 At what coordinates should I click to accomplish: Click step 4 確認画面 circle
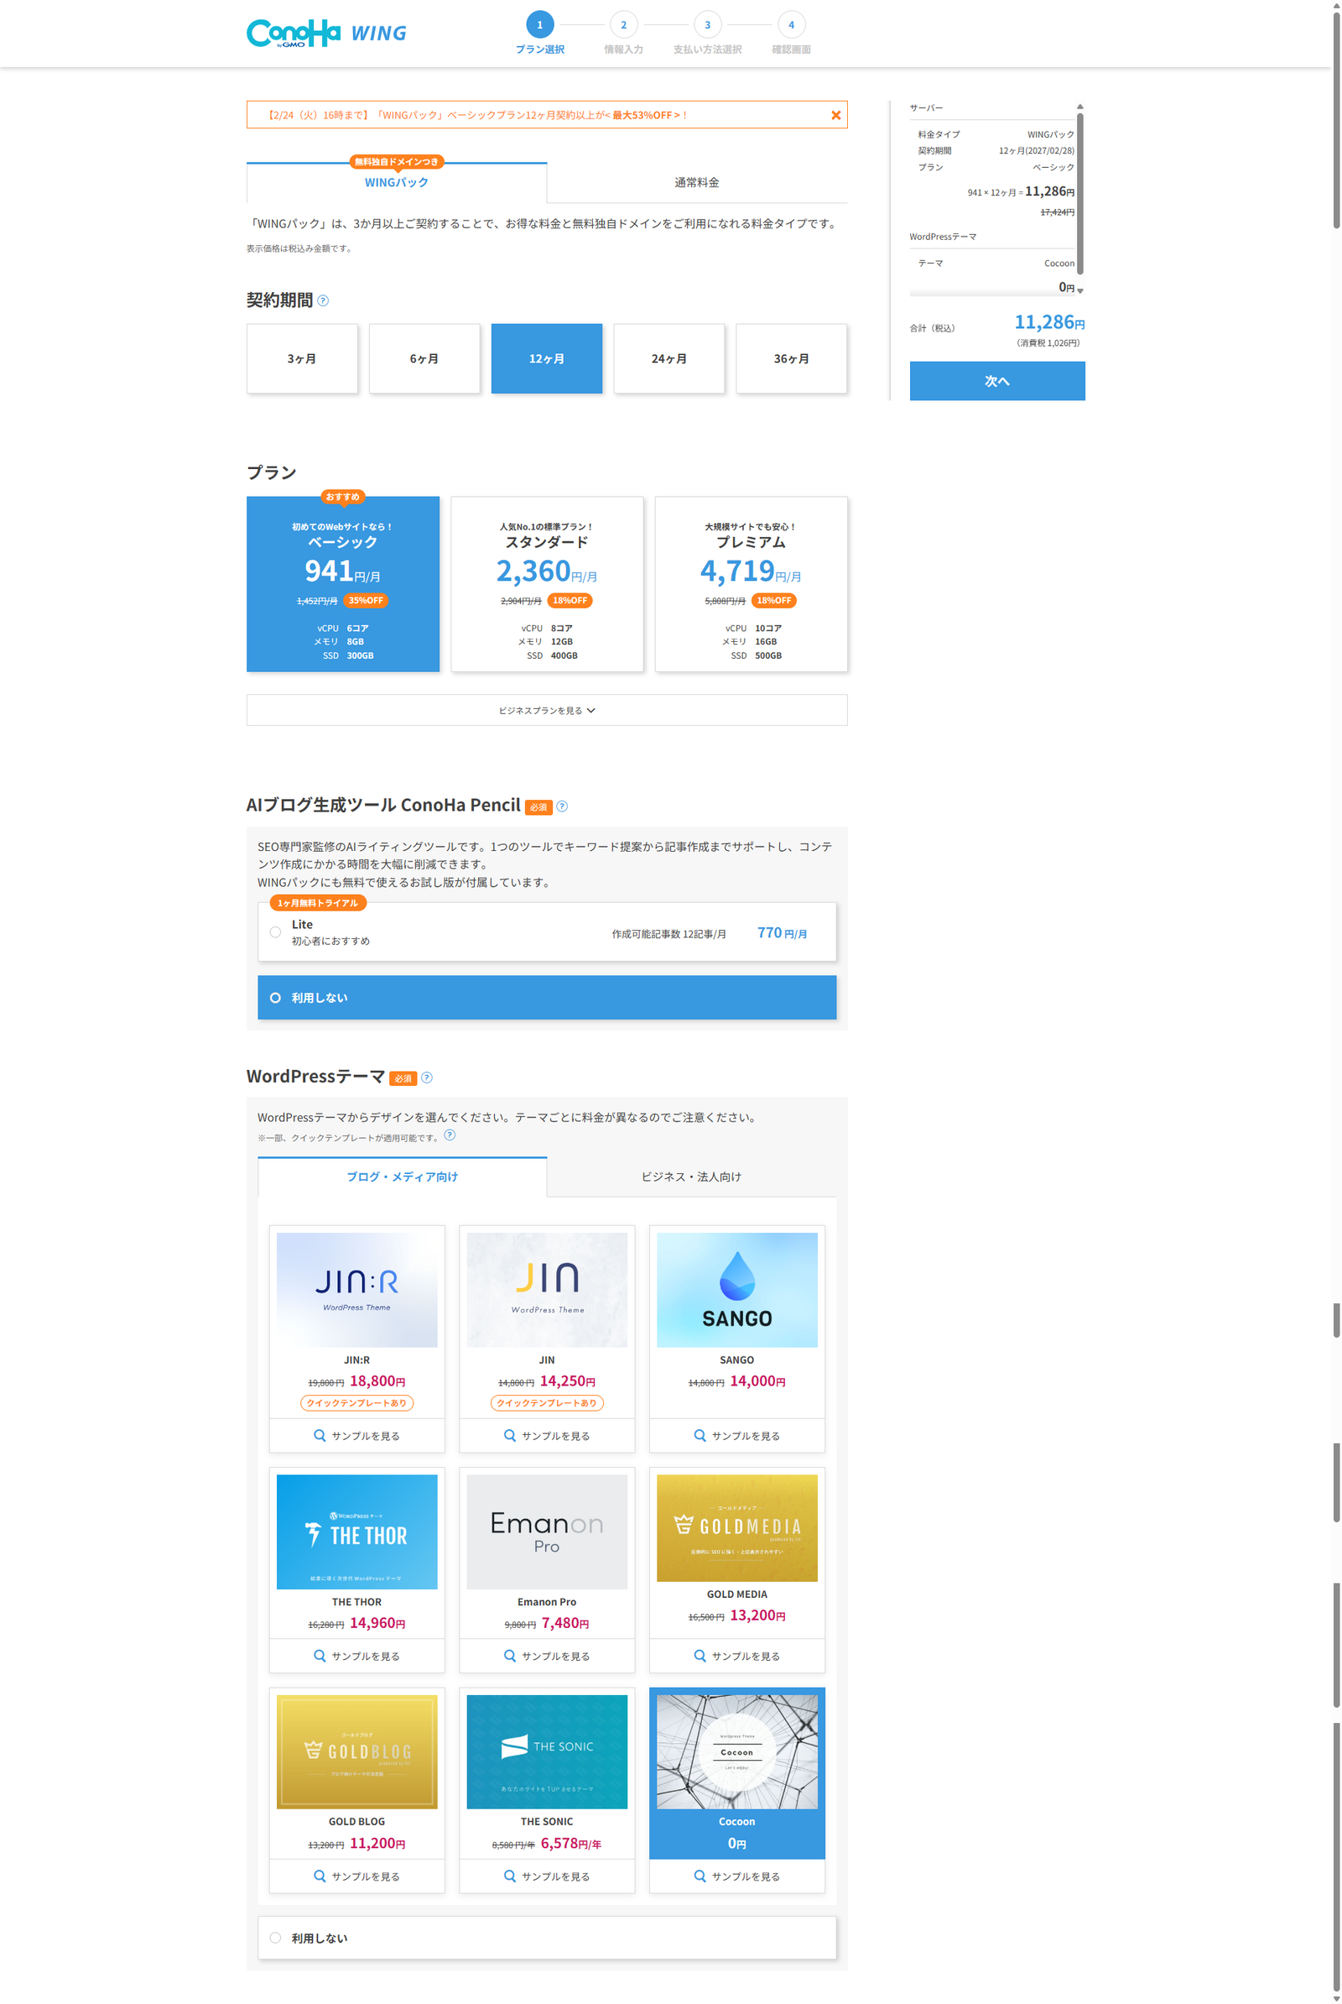coord(791,25)
